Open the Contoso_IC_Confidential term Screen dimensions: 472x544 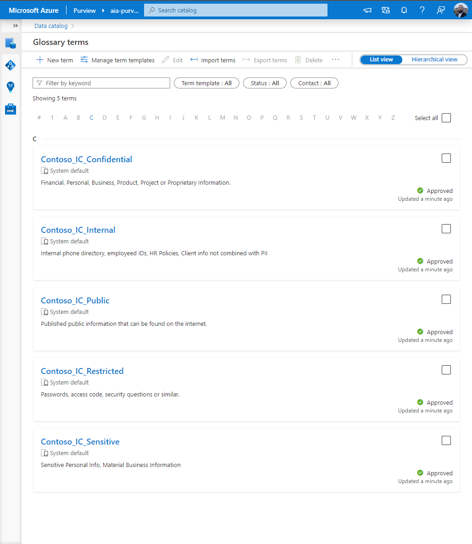coord(87,159)
